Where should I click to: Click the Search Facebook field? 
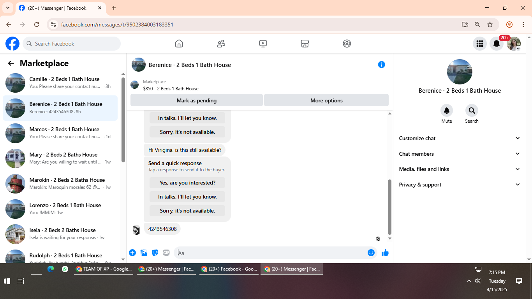tap(72, 44)
